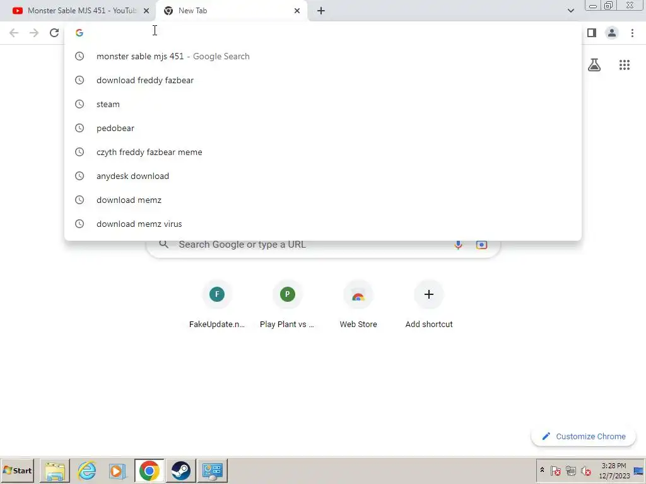Click the Google G icon in address bar
This screenshot has height=484, width=646.
click(79, 33)
